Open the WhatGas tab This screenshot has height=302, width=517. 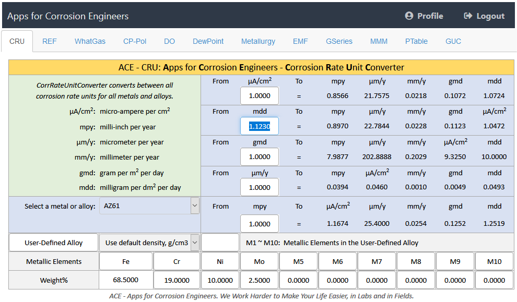point(90,41)
